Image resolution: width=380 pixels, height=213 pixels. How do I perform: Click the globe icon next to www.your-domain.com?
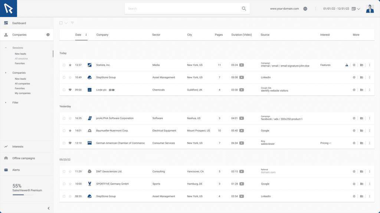pos(305,9)
